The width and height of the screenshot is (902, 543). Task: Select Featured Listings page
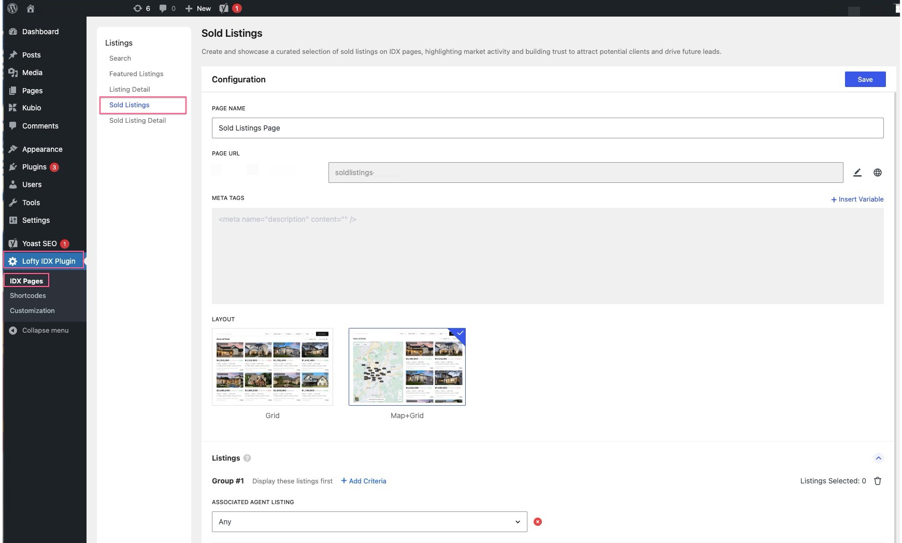136,74
